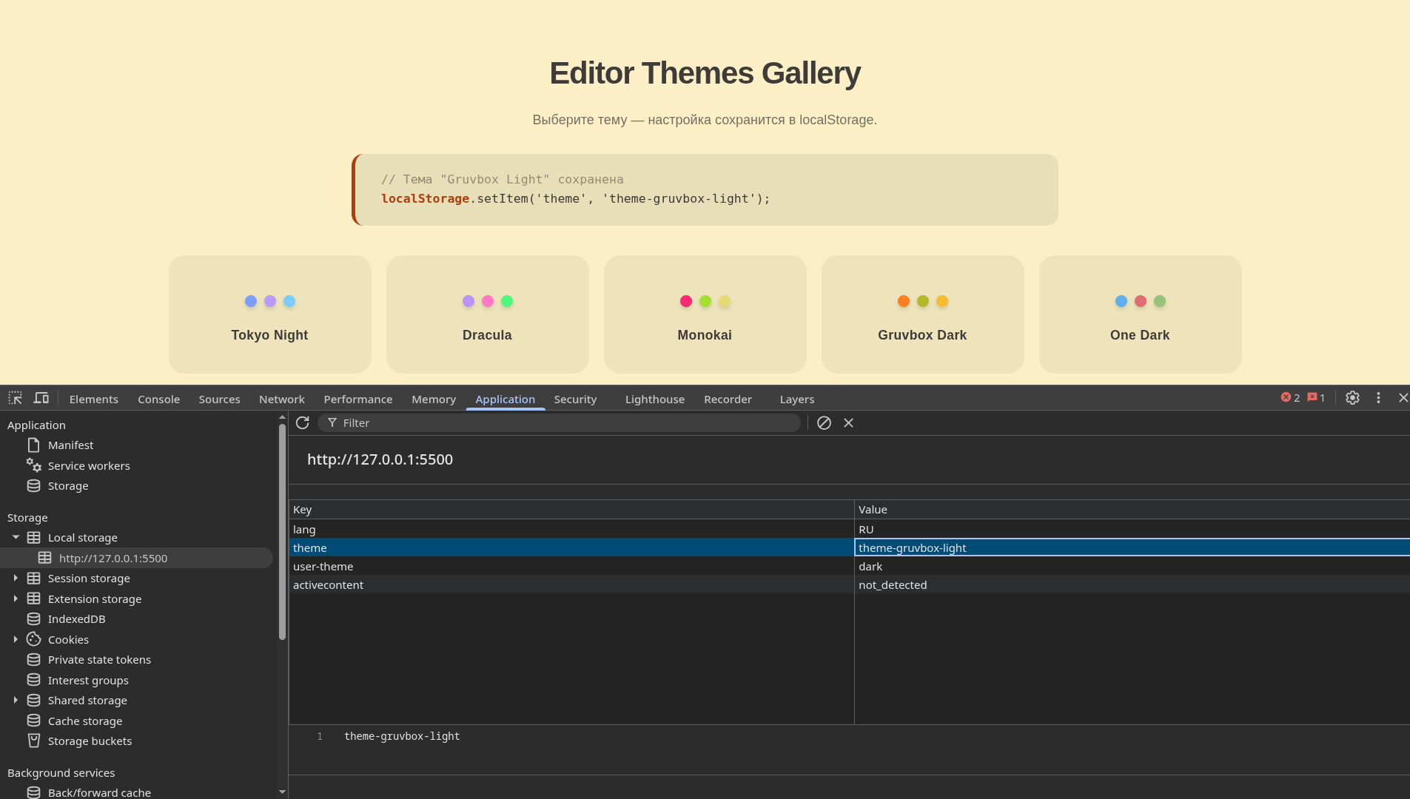Click the Monokai pink color dot
Image resolution: width=1410 pixels, height=799 pixels.
685,301
